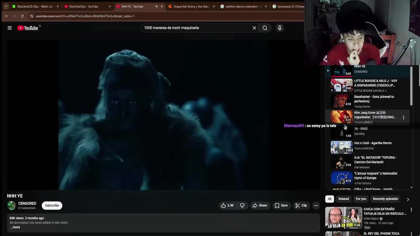Play Ye - WW3 playlist item

pyautogui.click(x=367, y=132)
